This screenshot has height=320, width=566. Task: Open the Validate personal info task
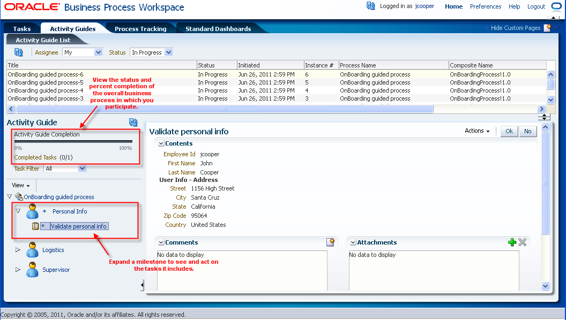point(78,226)
